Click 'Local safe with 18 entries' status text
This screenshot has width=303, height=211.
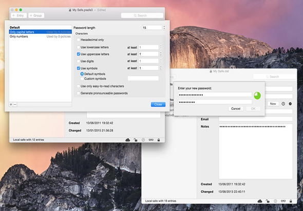pos(161,201)
